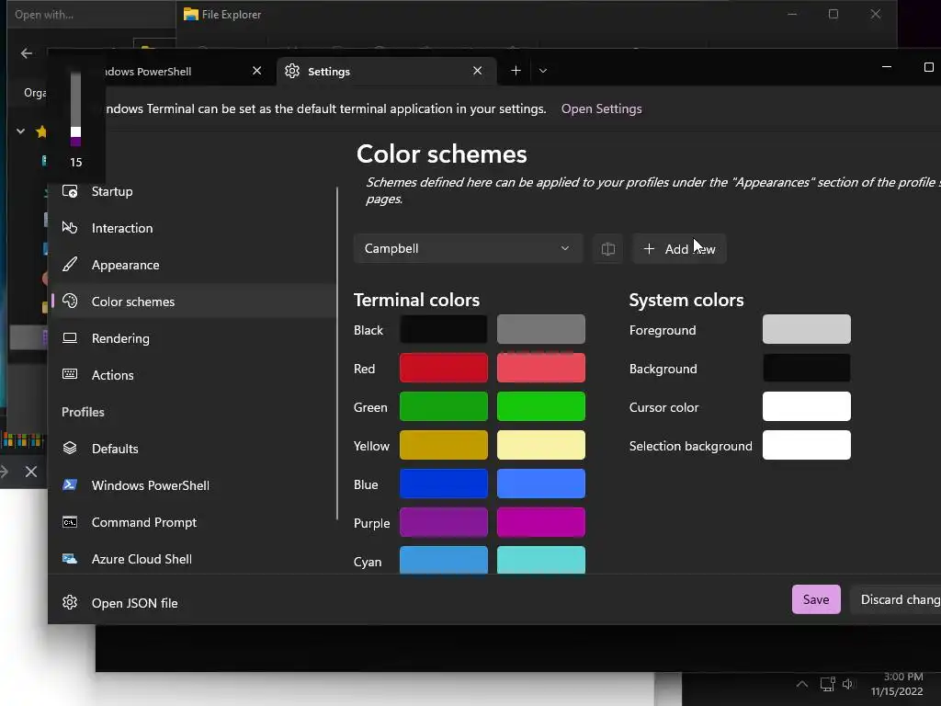
Task: Click the Command Prompt profile icon
Action: pyautogui.click(x=70, y=522)
